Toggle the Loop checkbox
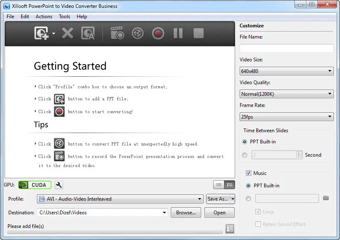Screen dimensions: 340x240 [x=258, y=211]
